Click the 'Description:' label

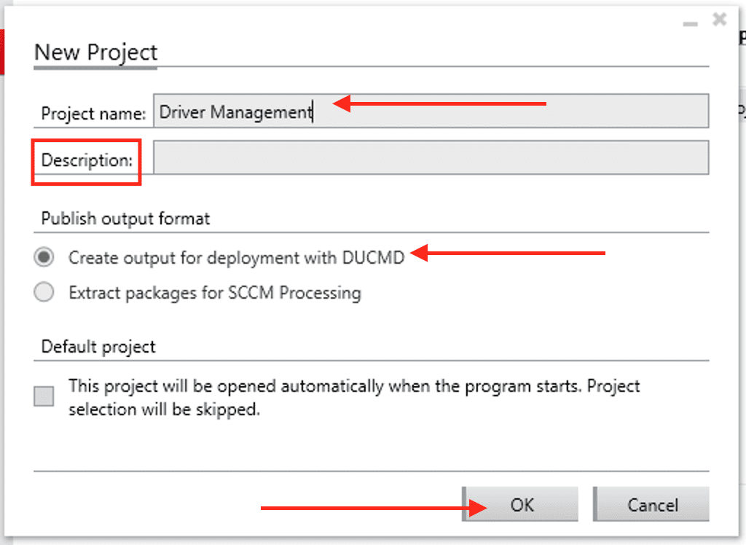[x=87, y=160]
